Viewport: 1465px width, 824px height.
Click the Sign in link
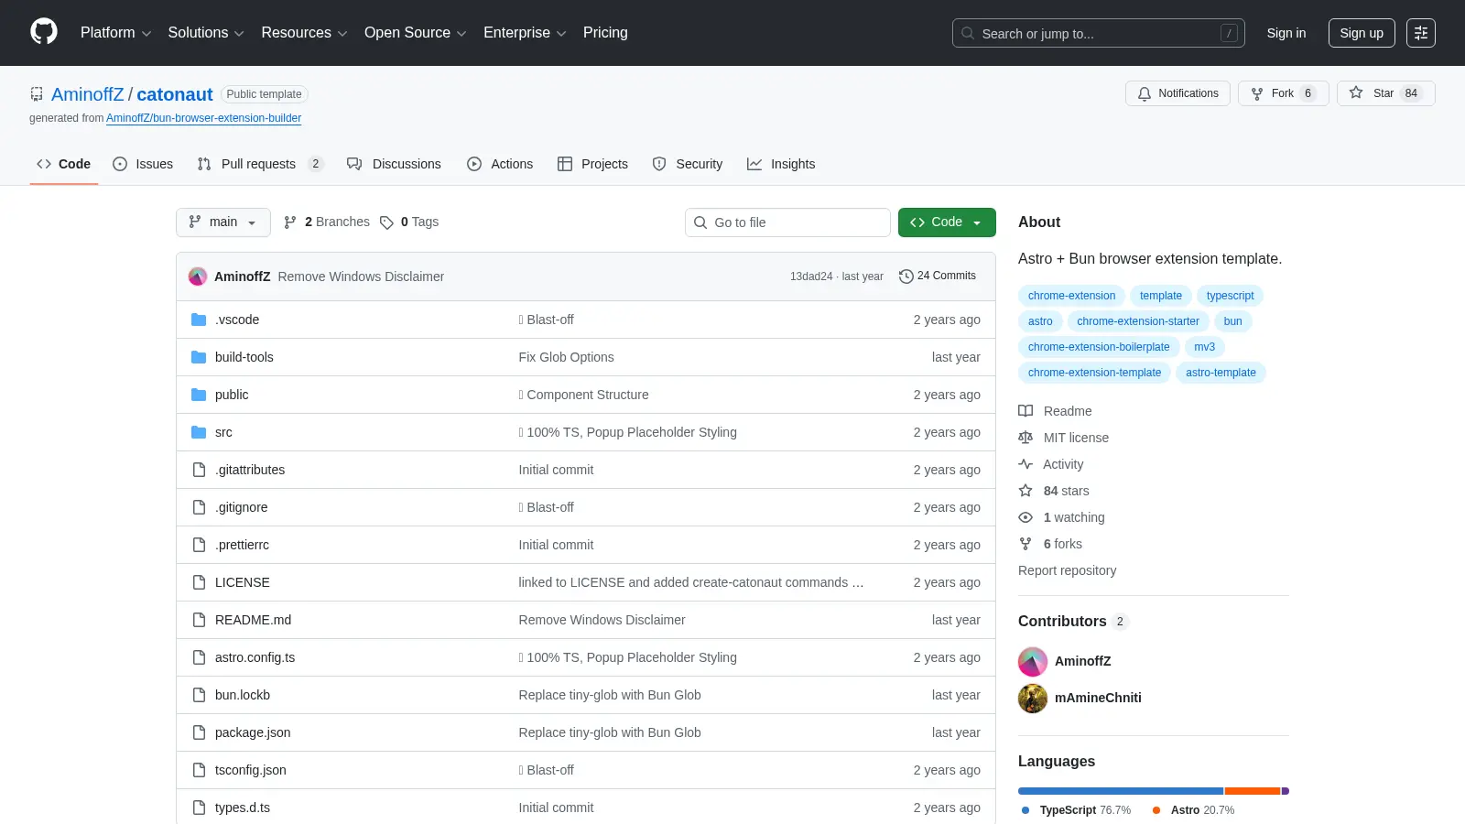(x=1286, y=33)
